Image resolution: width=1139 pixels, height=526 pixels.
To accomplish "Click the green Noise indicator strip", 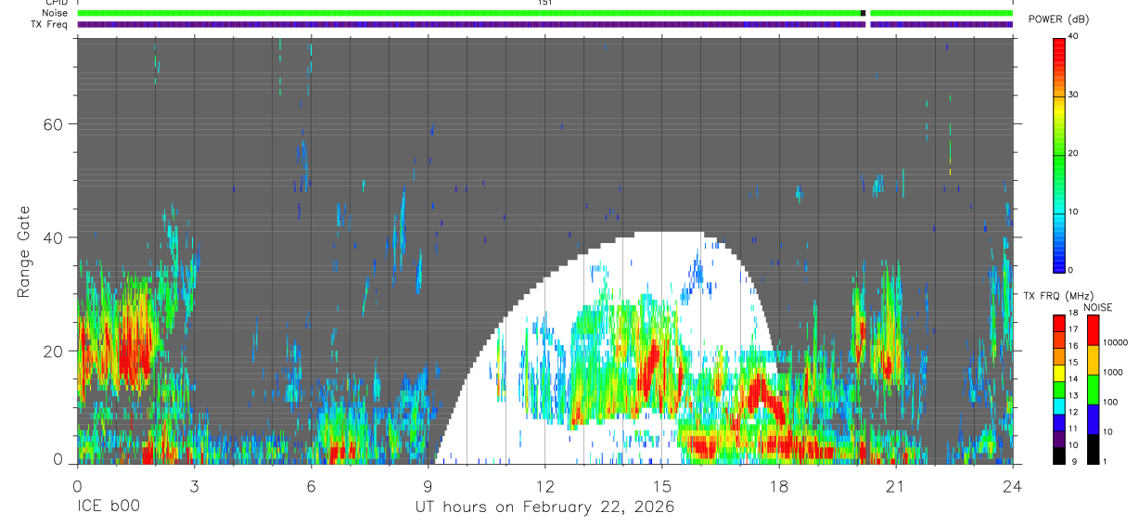I will pyautogui.click(x=544, y=13).
